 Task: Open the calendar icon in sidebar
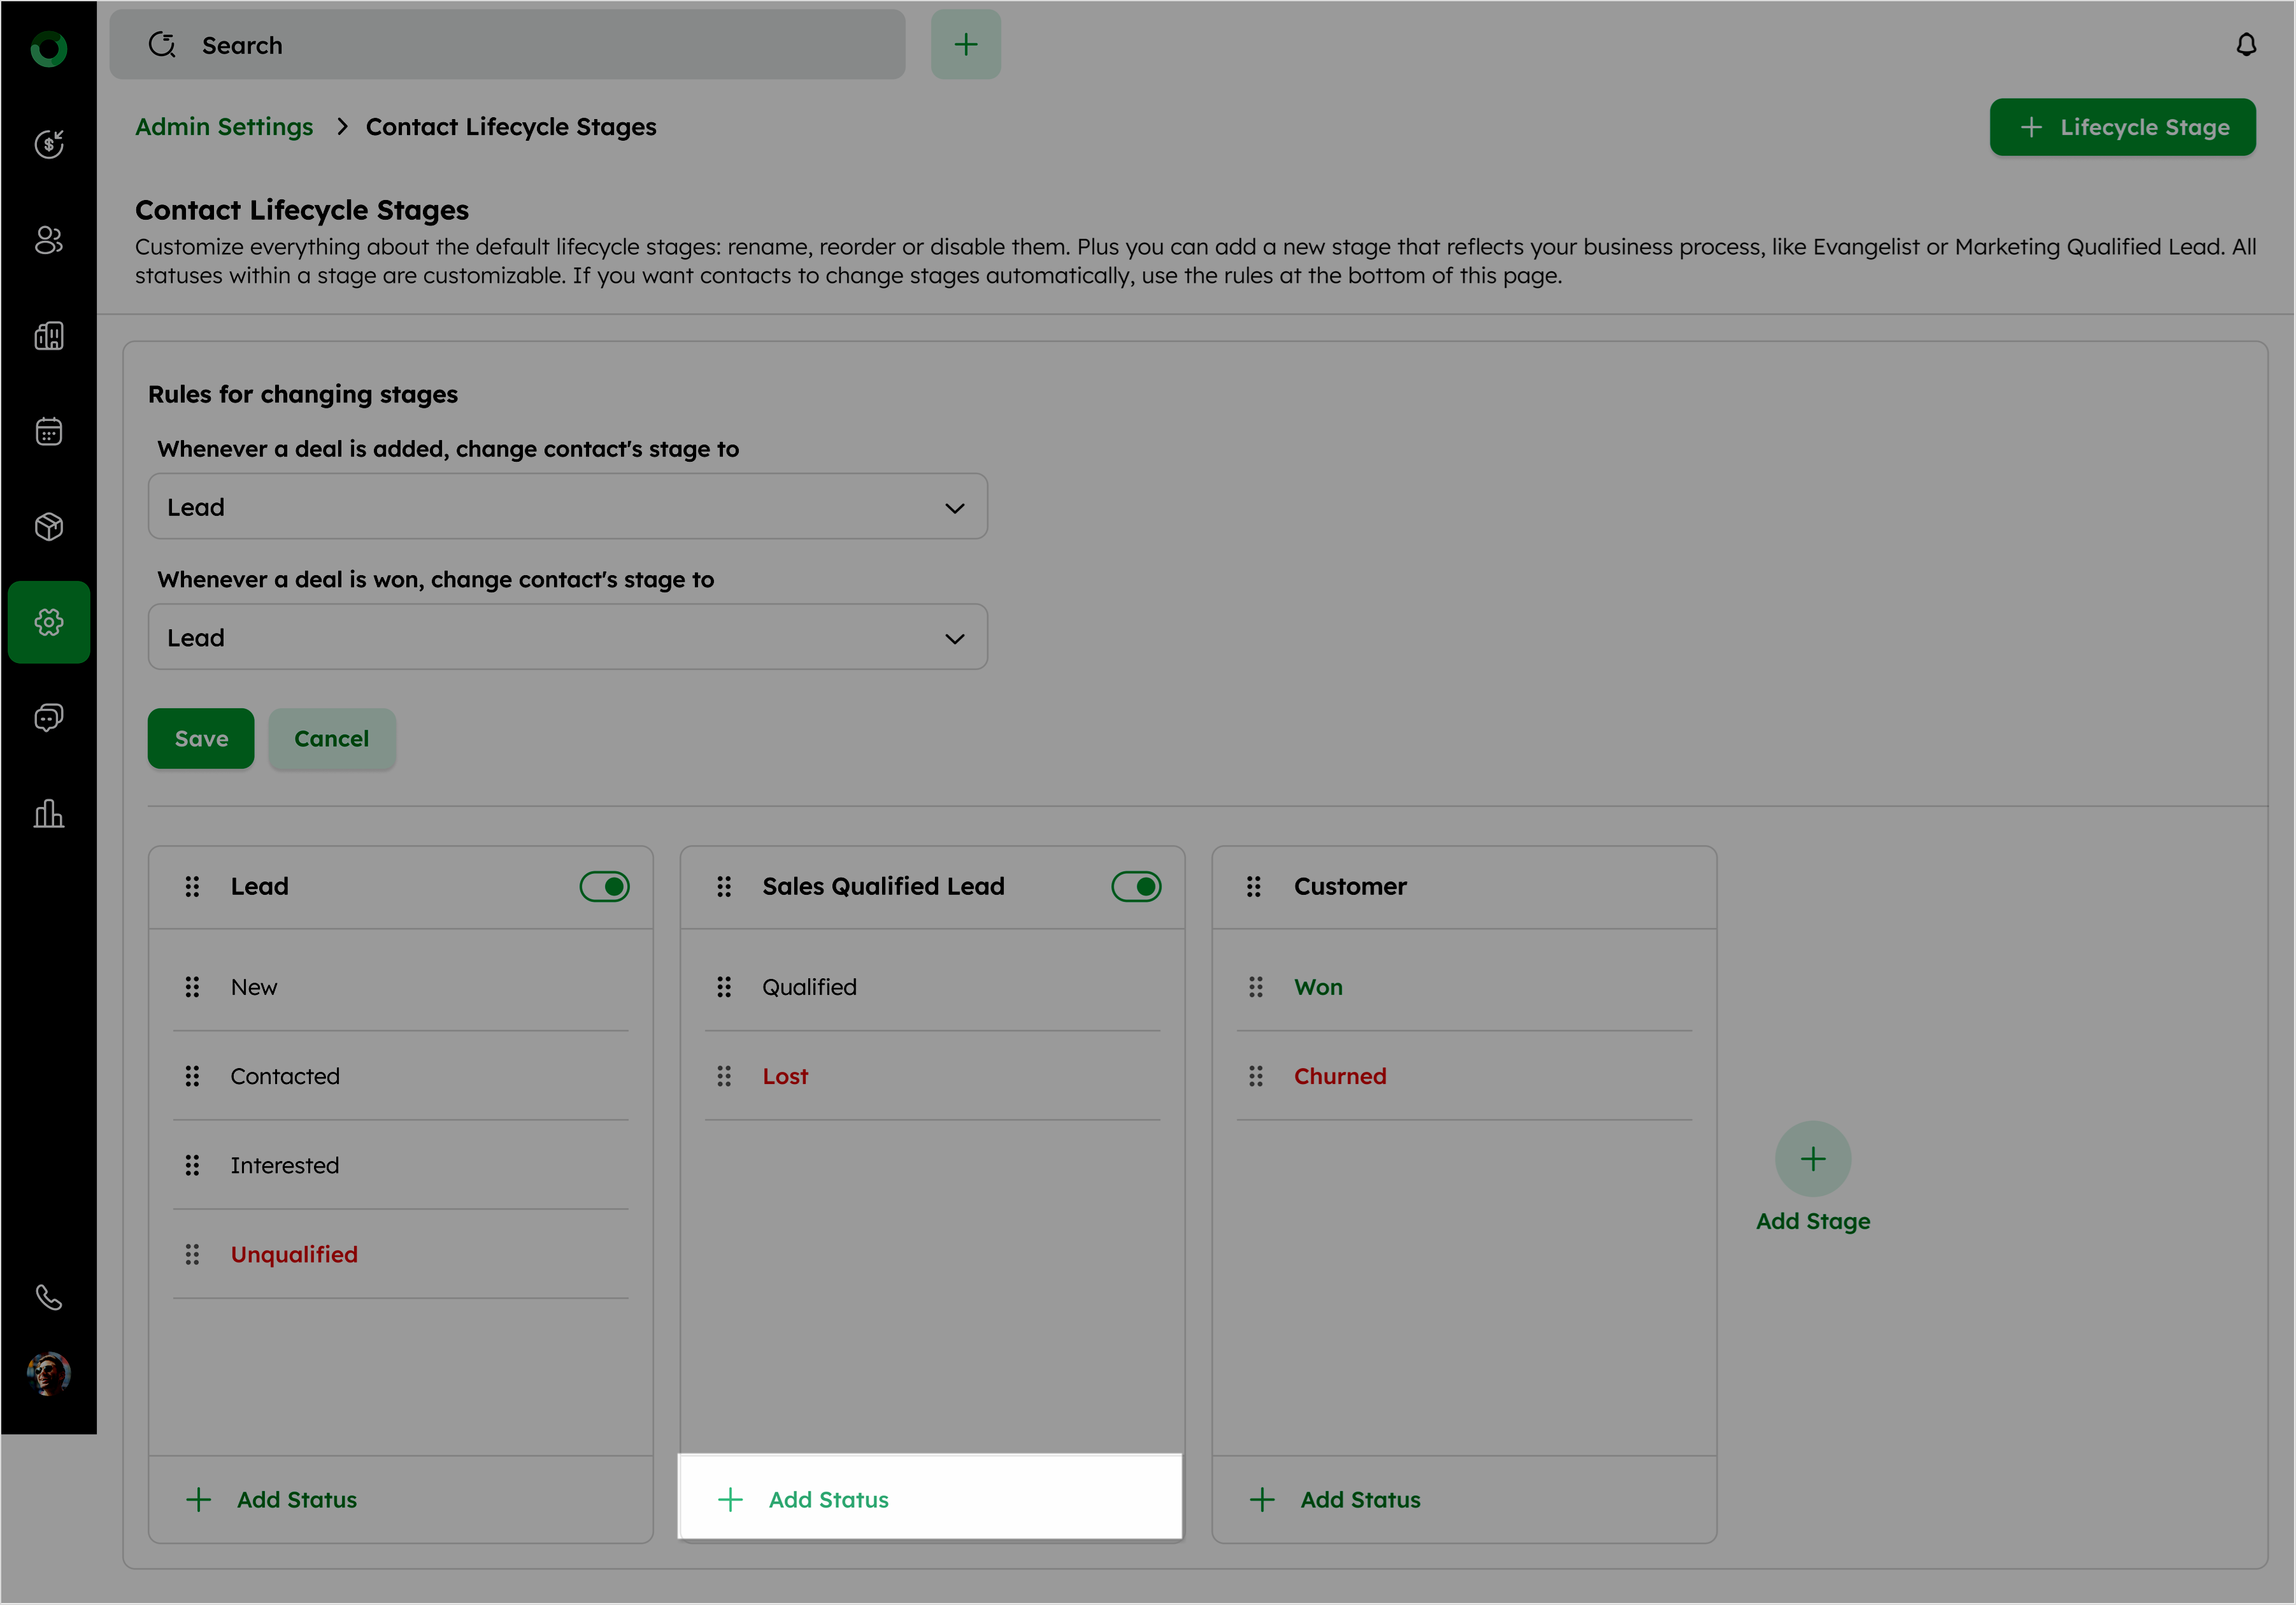(49, 431)
